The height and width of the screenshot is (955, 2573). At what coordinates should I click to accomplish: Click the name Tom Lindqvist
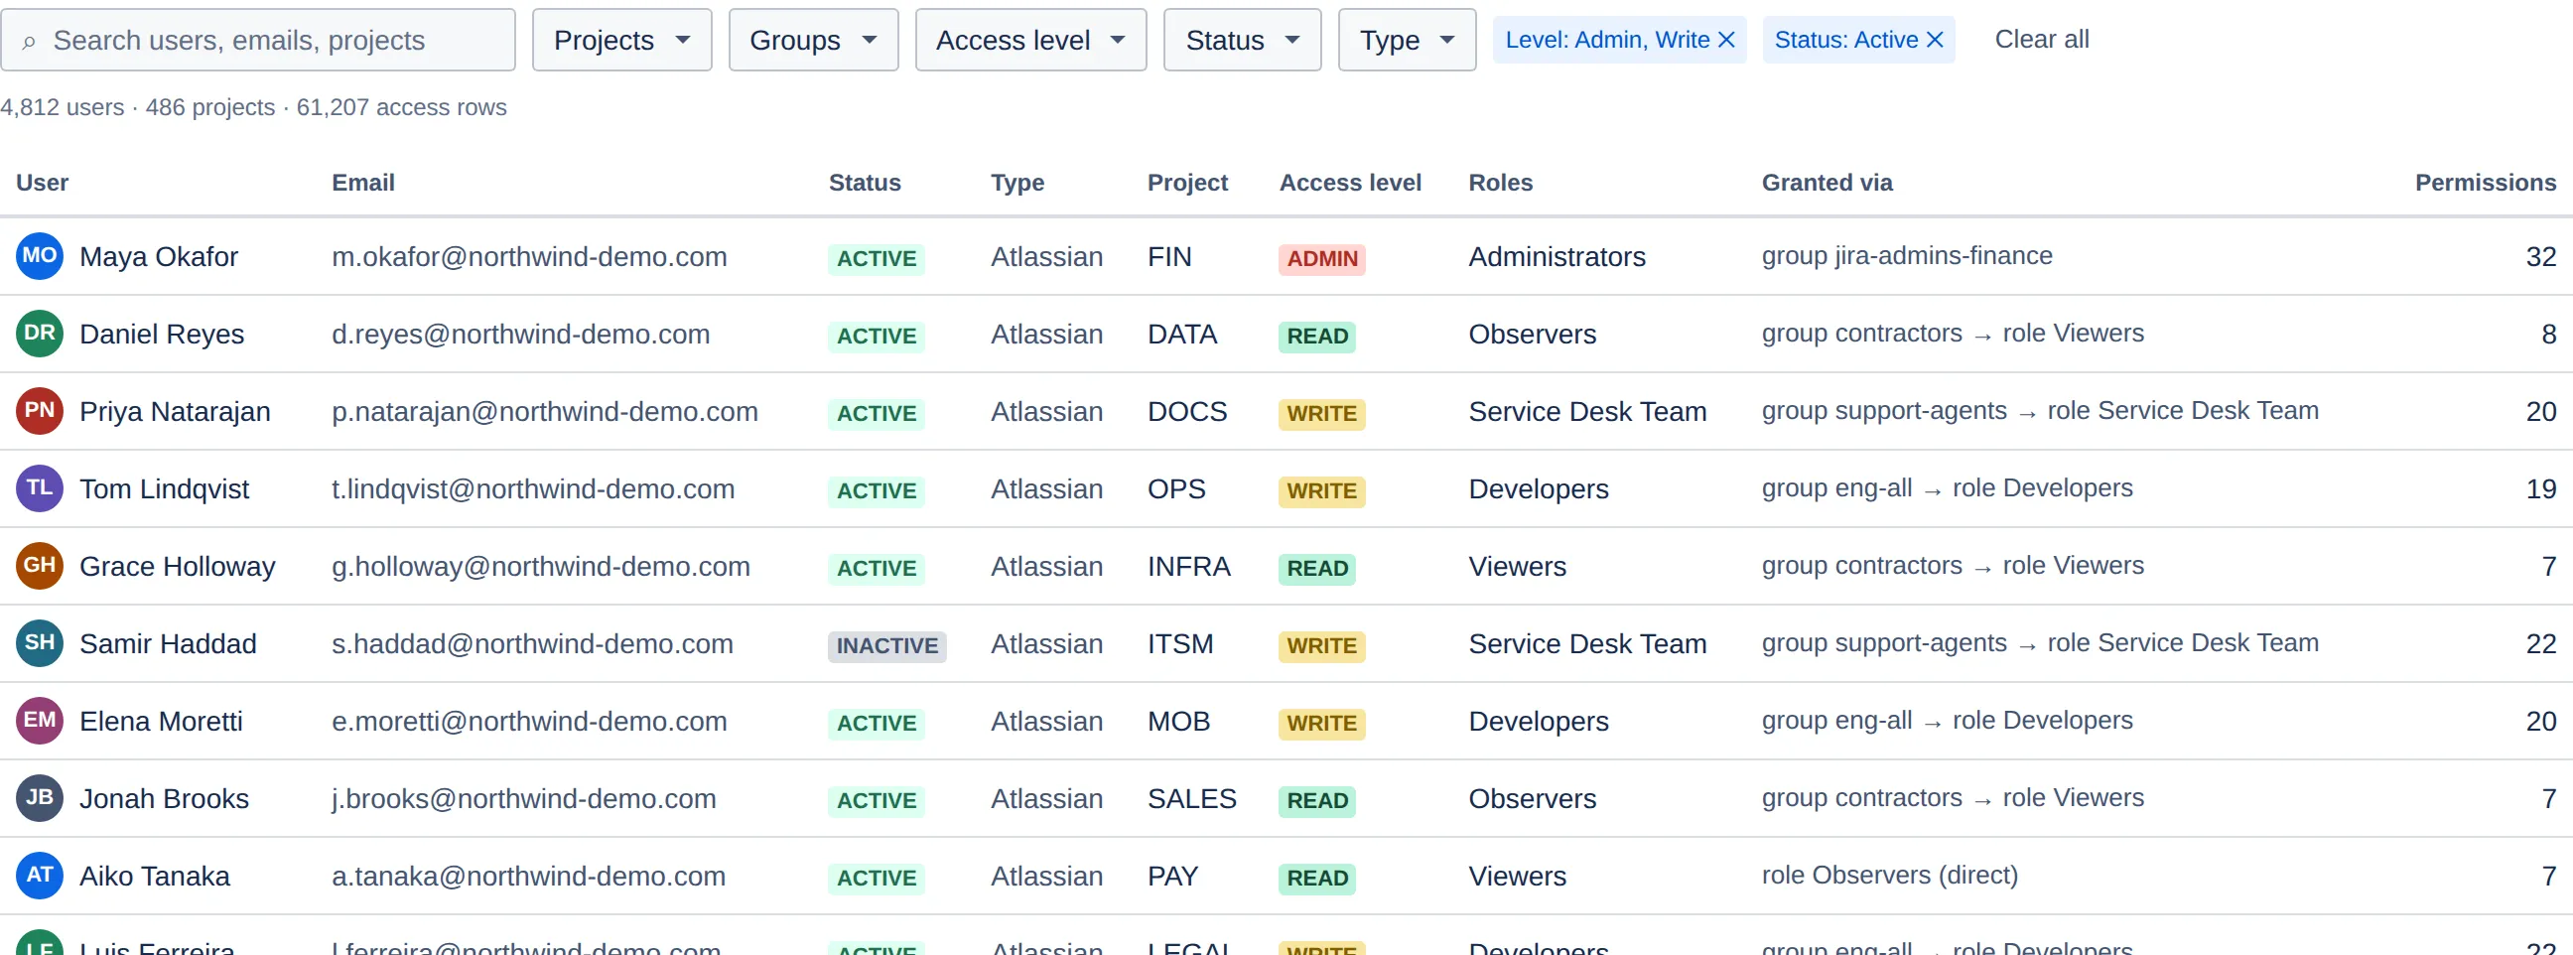pyautogui.click(x=164, y=488)
